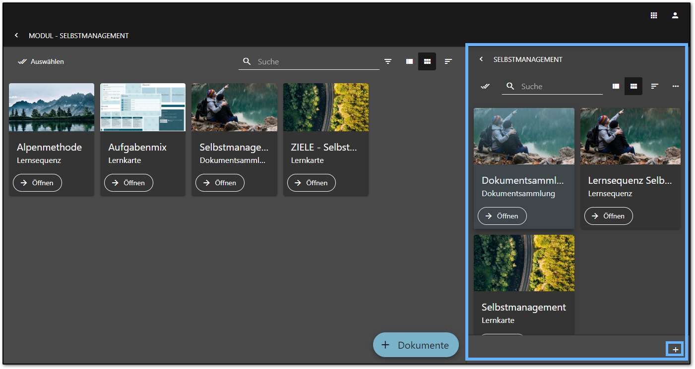Go back from Selbstmanagement side panel
The image size is (695, 369).
point(481,59)
